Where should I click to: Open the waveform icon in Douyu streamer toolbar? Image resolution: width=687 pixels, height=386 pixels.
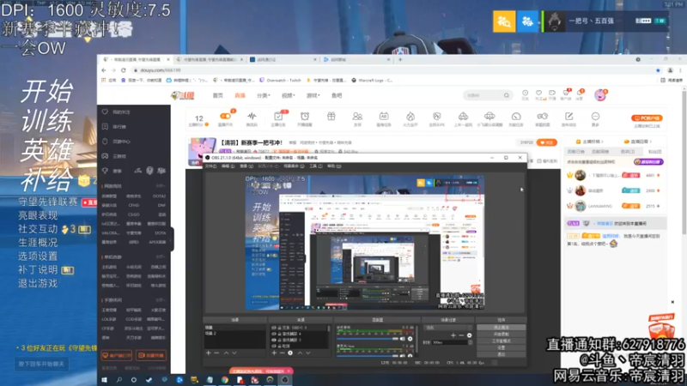252,117
